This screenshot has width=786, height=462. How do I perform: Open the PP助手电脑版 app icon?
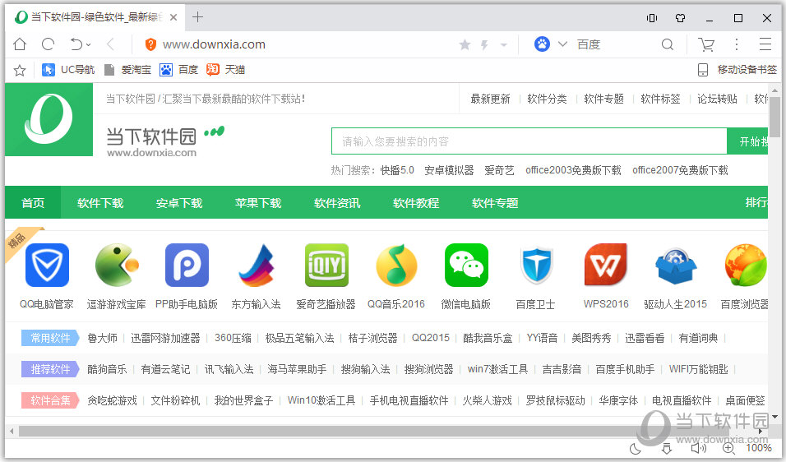187,265
